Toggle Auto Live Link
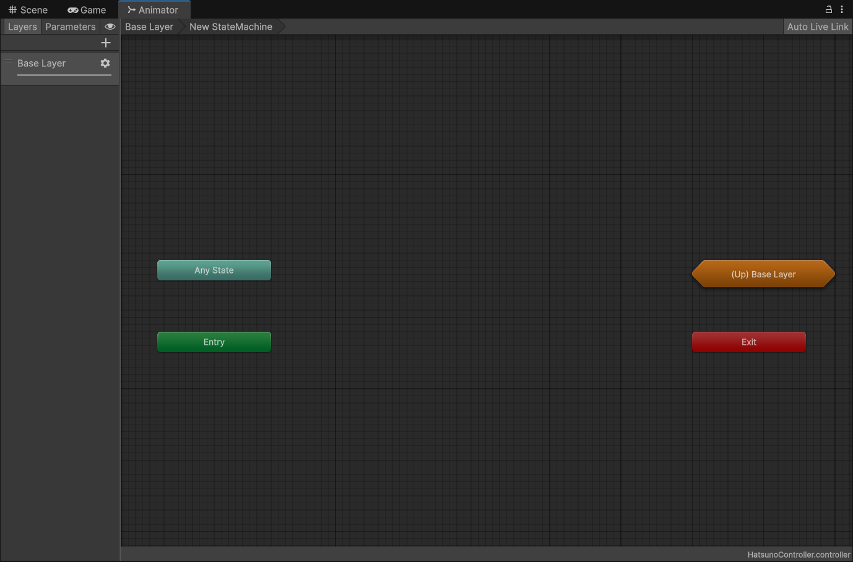This screenshot has width=853, height=562. tap(817, 27)
